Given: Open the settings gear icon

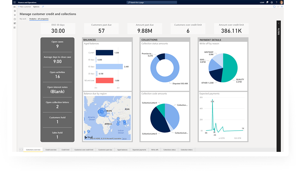Looking at the screenshot, I should click(272, 2).
